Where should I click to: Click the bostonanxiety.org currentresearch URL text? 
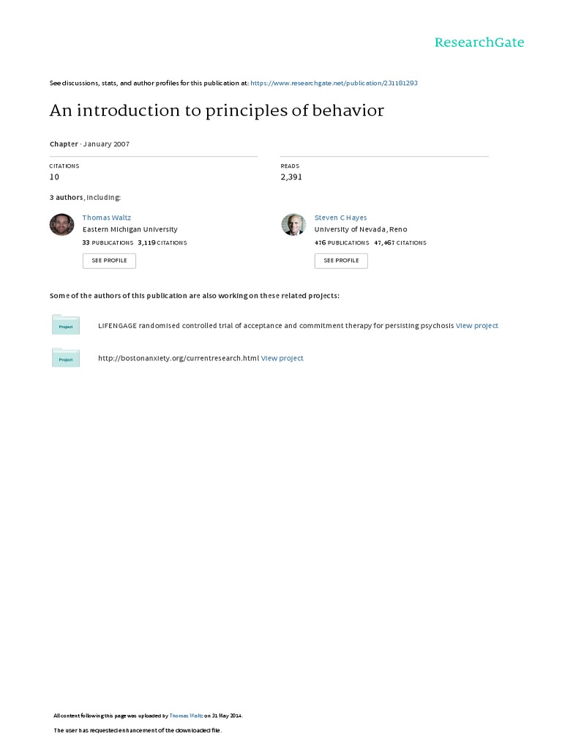(179, 358)
